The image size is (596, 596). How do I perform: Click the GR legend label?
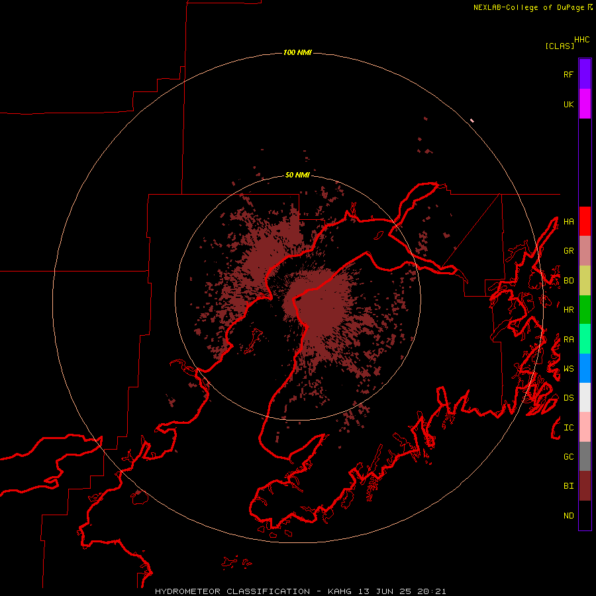[568, 251]
